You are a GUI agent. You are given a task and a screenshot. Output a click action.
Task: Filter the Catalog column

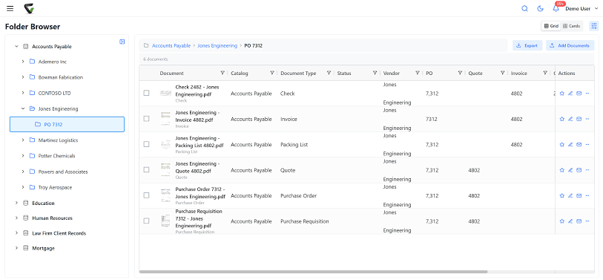(272, 73)
